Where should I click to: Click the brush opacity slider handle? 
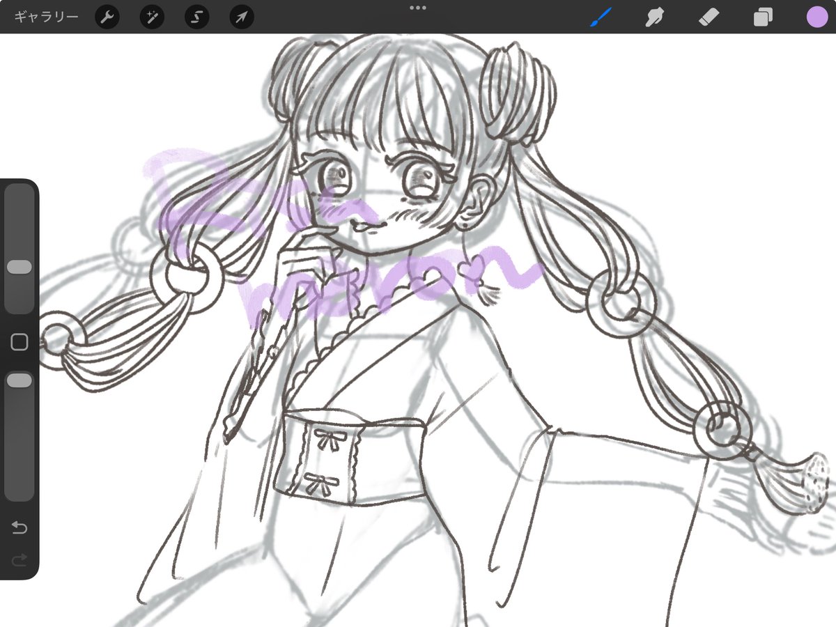(x=20, y=380)
